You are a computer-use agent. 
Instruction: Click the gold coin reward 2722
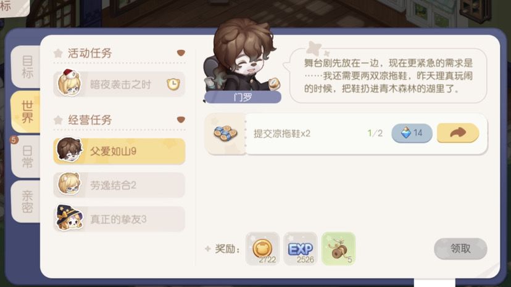[263, 249]
